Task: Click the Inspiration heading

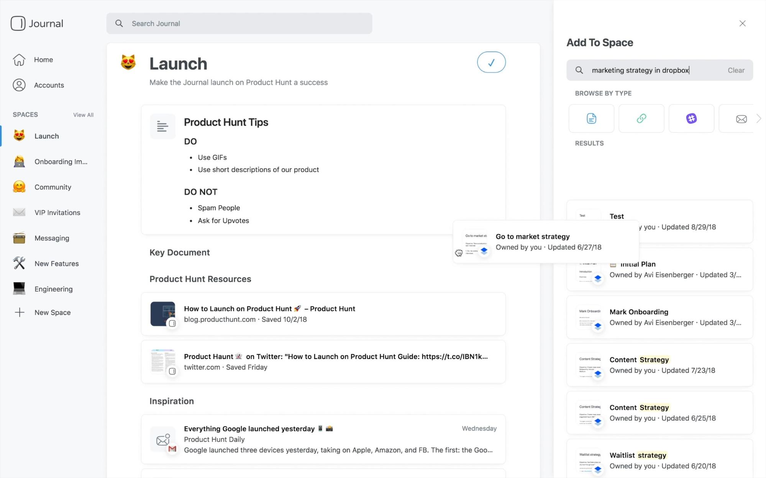Action: click(171, 401)
